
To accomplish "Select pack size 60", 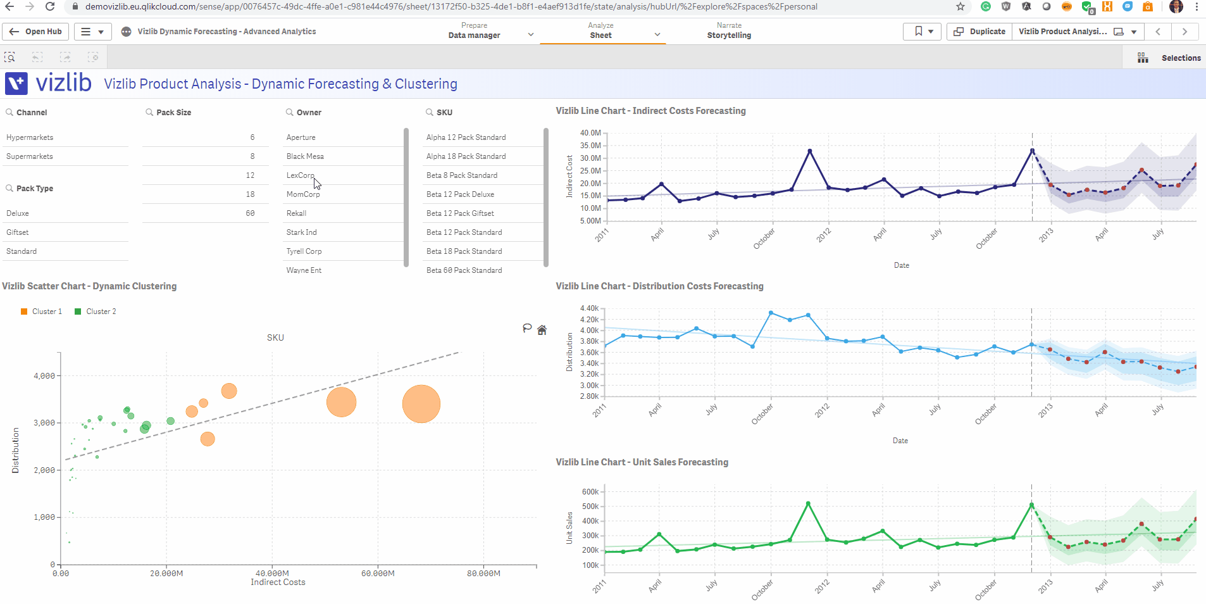I will (x=206, y=213).
